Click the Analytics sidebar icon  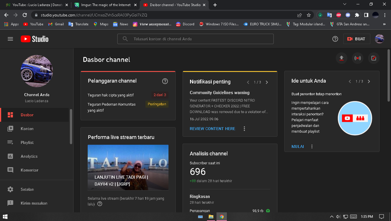(10, 156)
